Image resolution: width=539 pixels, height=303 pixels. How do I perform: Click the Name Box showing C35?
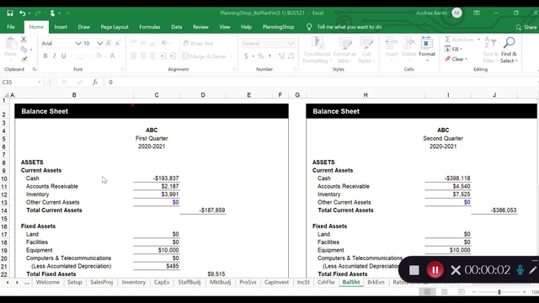(19, 82)
